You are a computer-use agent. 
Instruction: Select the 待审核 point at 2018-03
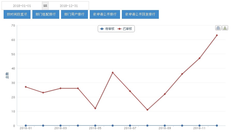point(61,126)
